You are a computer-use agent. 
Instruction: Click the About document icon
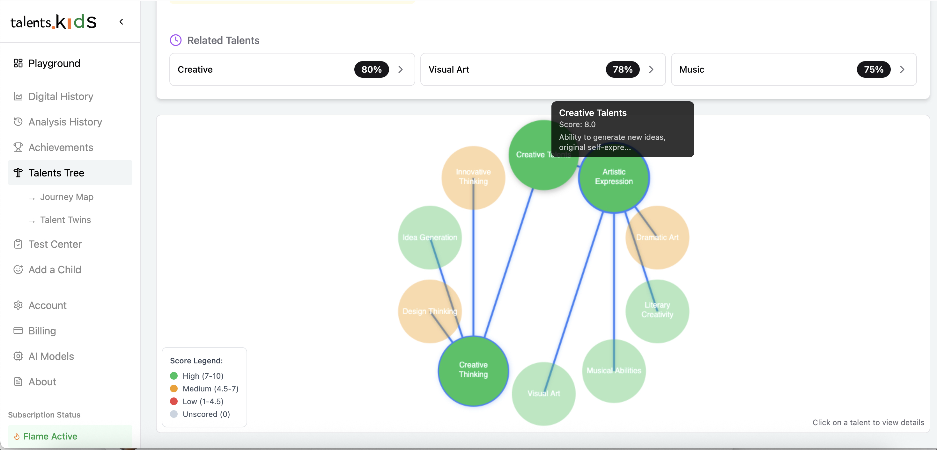pyautogui.click(x=18, y=381)
